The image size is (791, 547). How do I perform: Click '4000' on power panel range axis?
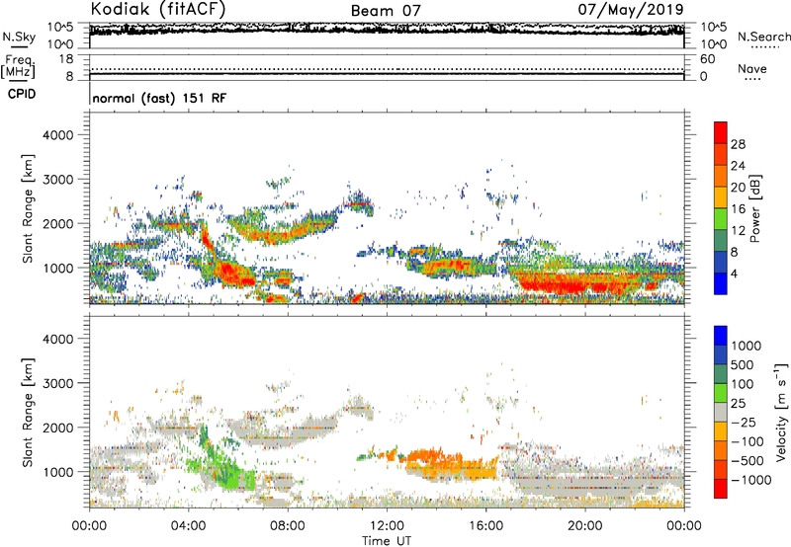(x=57, y=135)
